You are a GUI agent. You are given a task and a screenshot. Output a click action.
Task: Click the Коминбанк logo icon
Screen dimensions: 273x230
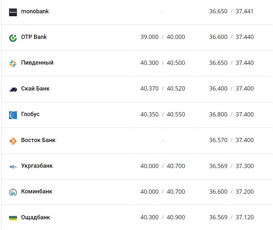click(13, 192)
